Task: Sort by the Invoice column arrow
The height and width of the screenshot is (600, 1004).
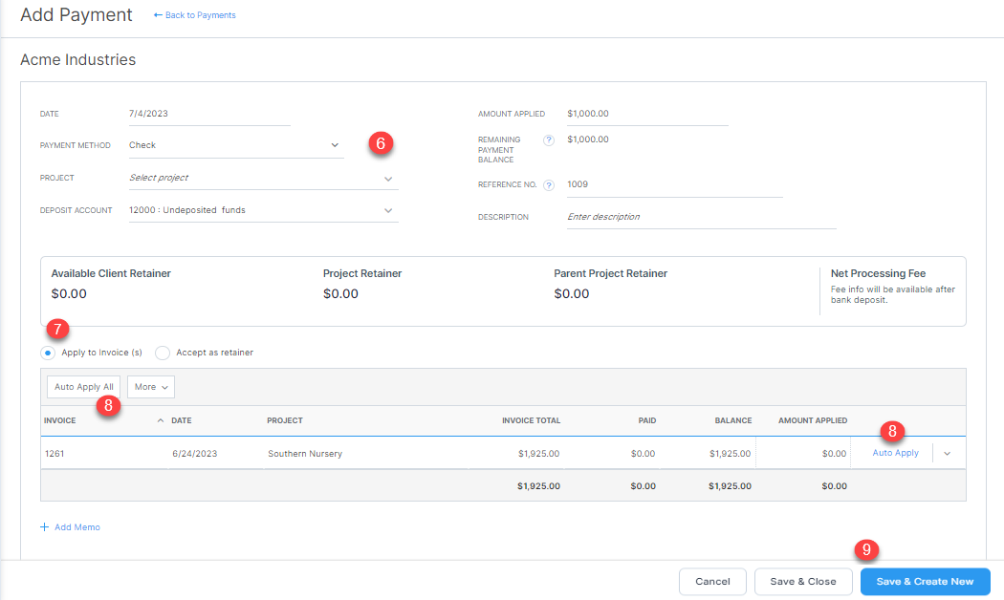Action: (x=160, y=420)
